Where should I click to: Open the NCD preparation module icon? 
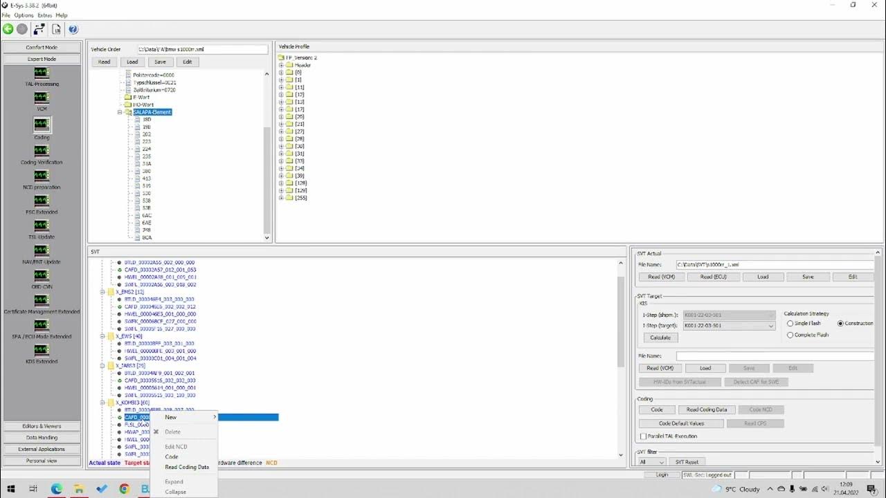(42, 176)
